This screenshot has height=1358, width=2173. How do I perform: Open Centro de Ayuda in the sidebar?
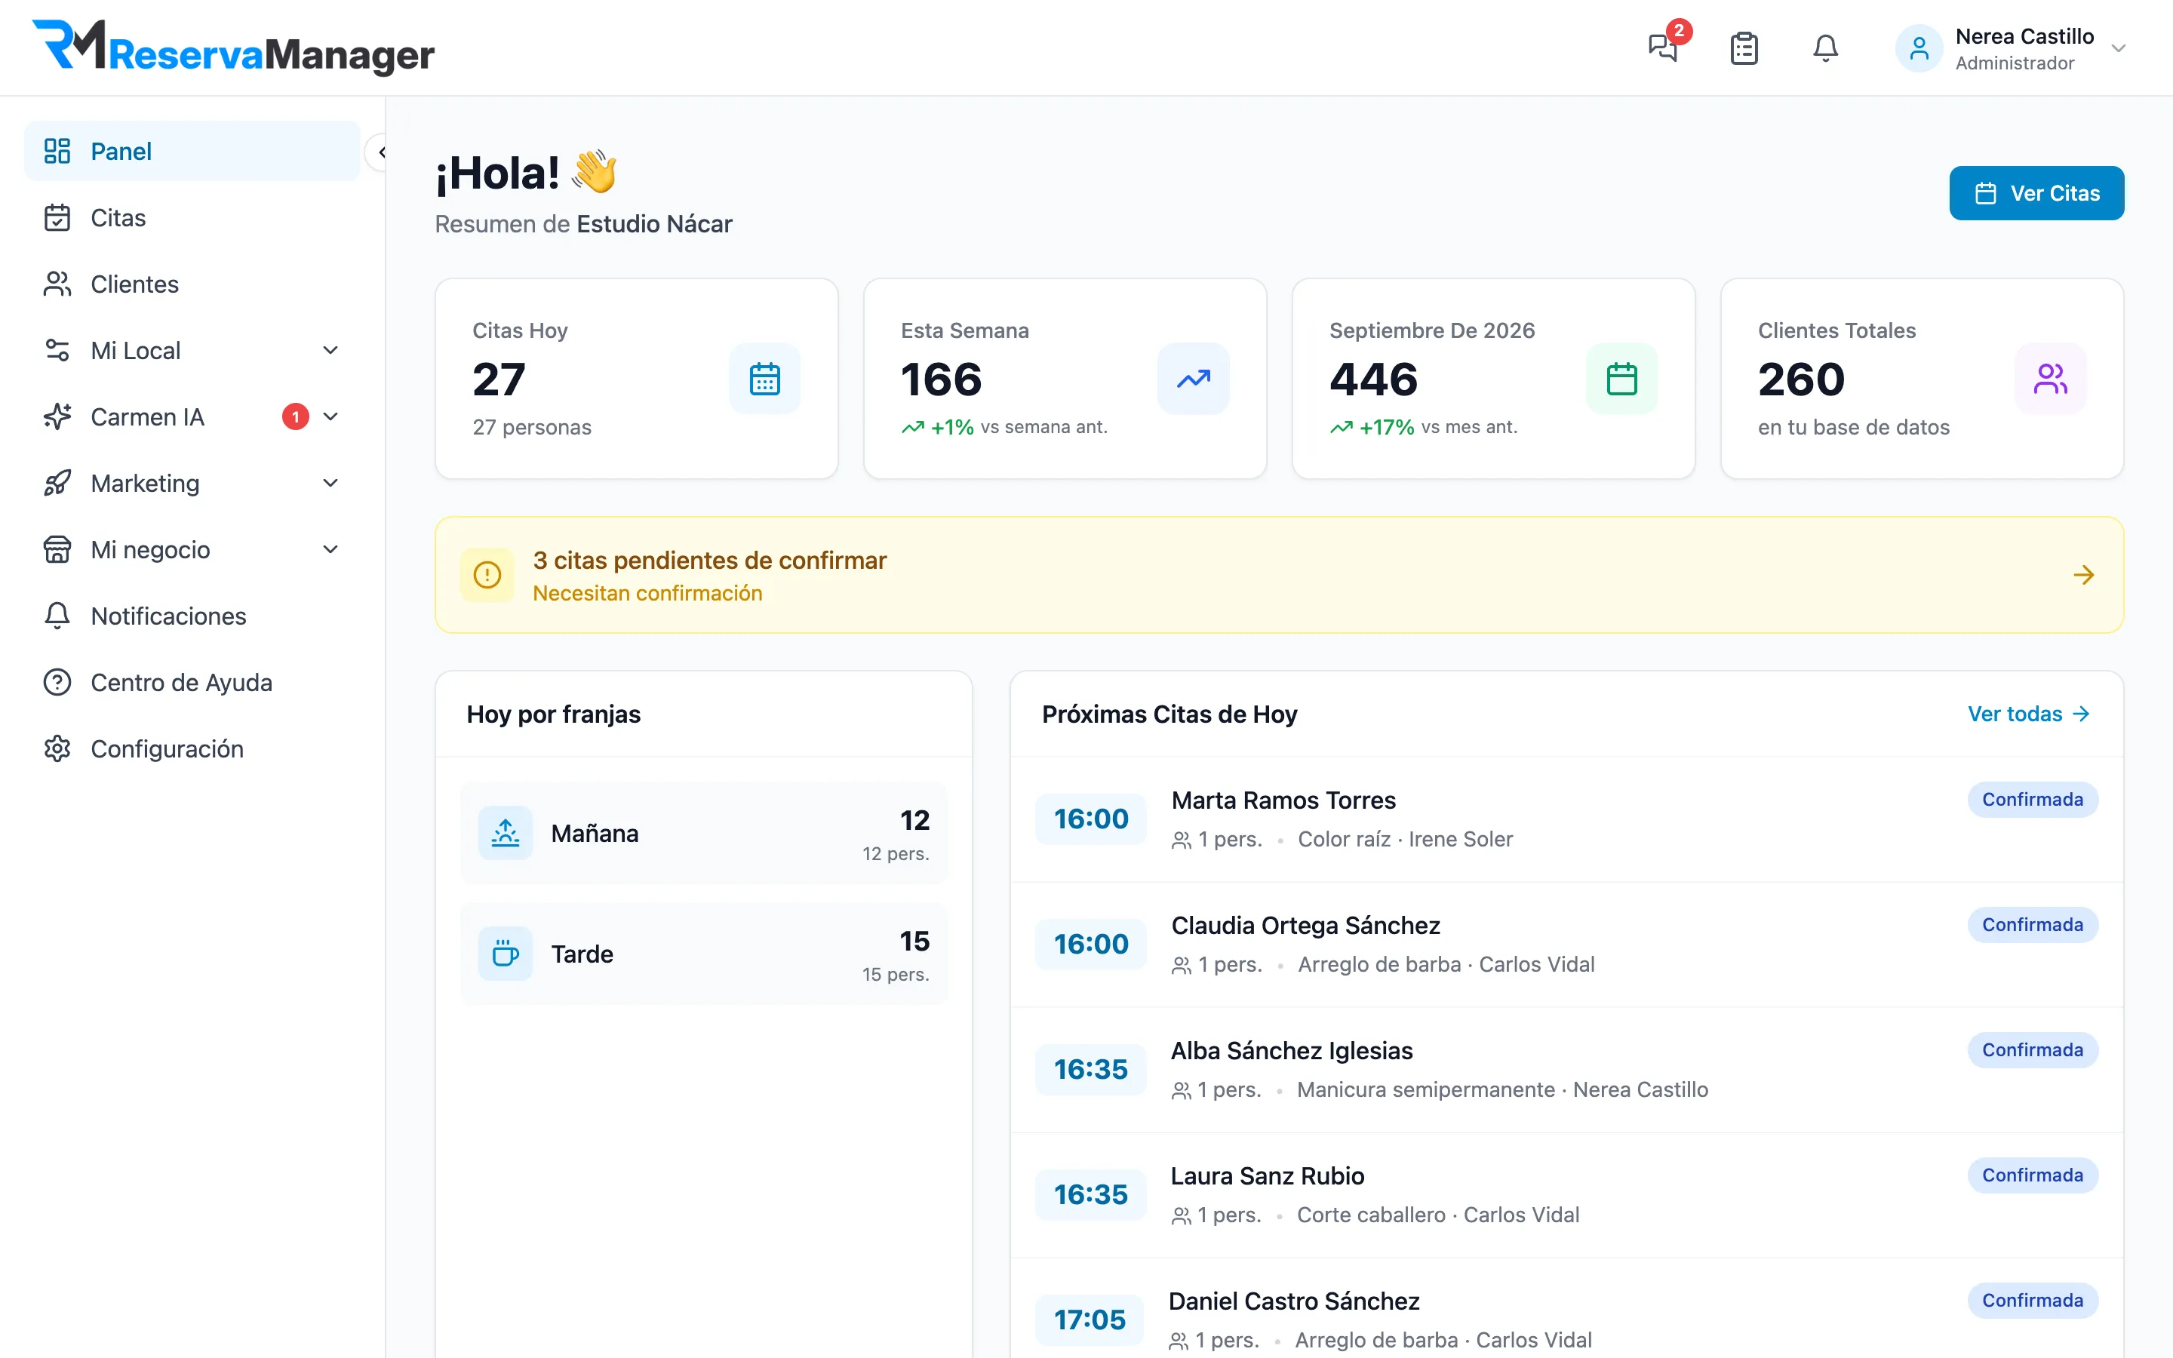(x=192, y=683)
